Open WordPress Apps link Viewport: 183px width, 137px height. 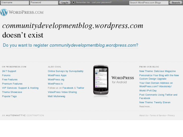coord(57,75)
